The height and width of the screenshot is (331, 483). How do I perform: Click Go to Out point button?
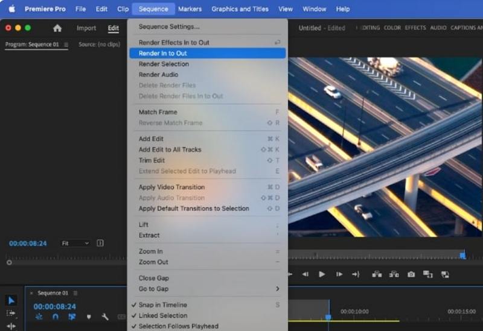click(x=356, y=274)
